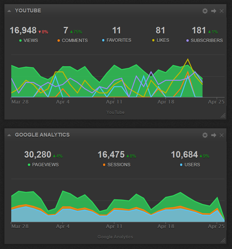232x249 pixels.
Task: Toggle the SUBSCRIBERS series legend
Action: click(x=204, y=41)
